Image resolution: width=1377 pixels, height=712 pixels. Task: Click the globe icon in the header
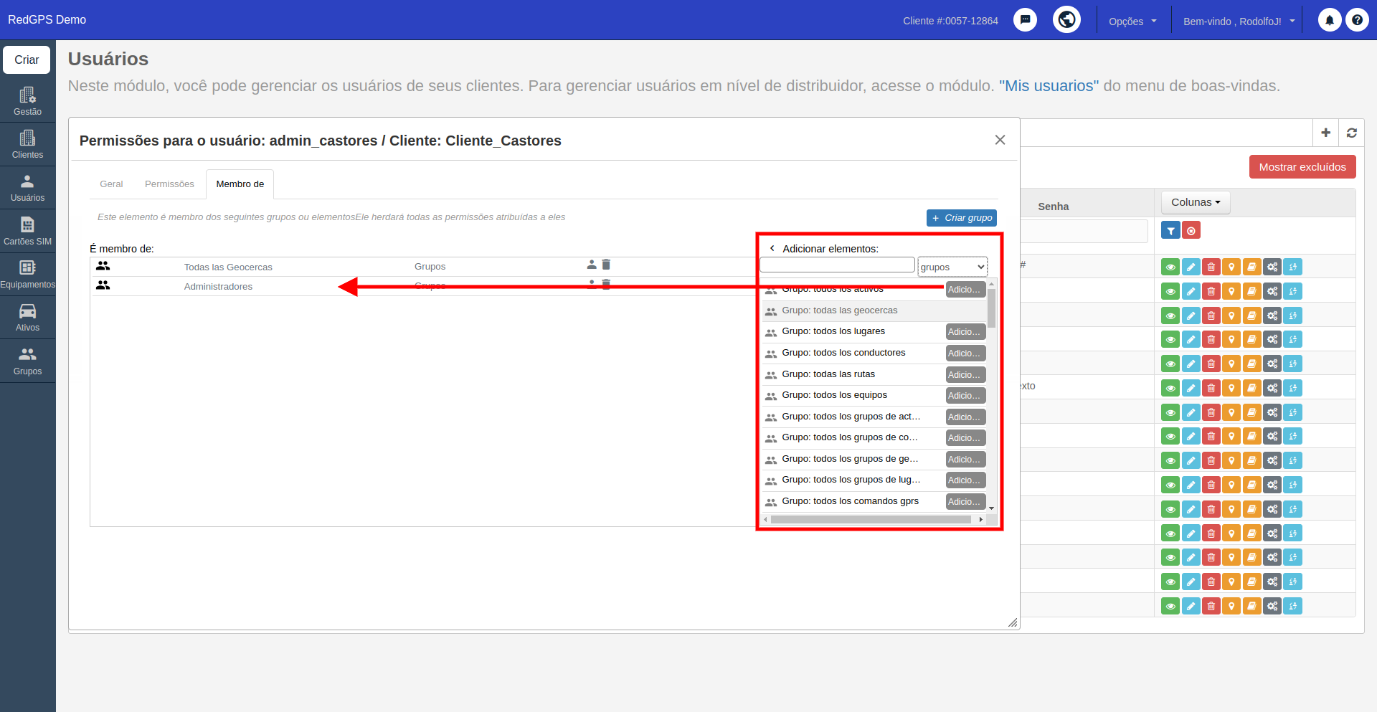tap(1066, 19)
